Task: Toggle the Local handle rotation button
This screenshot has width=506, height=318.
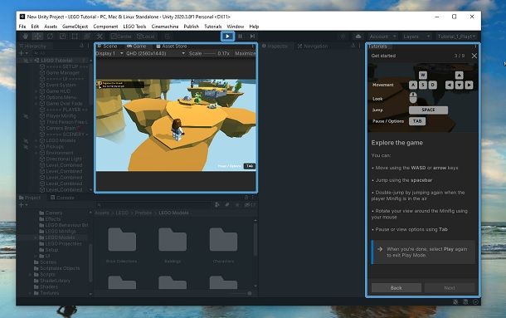Action: [146, 37]
